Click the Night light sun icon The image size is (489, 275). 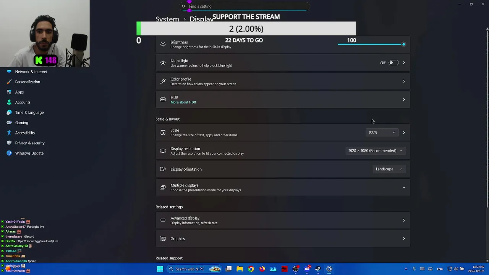tap(163, 63)
